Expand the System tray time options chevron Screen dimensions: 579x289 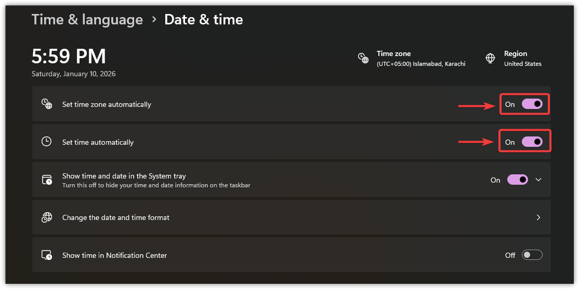click(x=538, y=180)
